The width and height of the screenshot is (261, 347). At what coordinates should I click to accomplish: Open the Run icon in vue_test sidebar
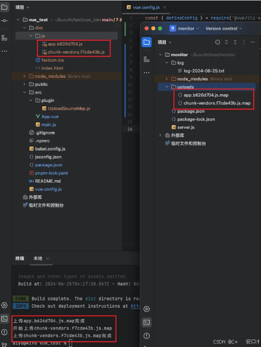4,305
